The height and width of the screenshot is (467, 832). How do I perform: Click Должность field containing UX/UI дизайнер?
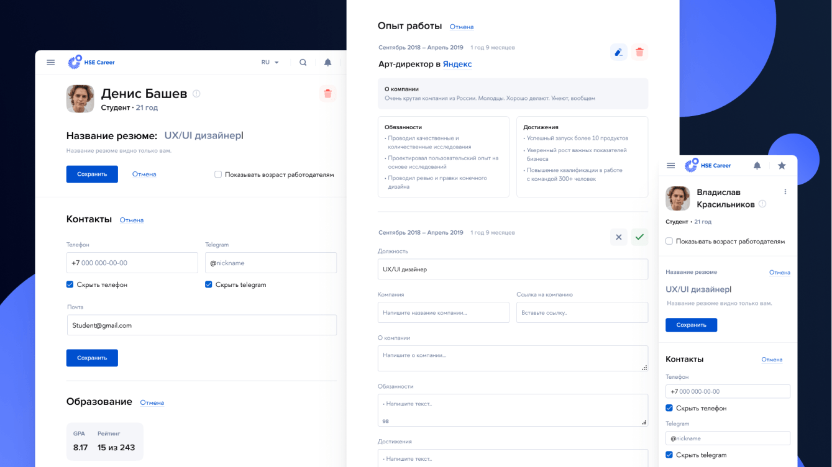513,270
